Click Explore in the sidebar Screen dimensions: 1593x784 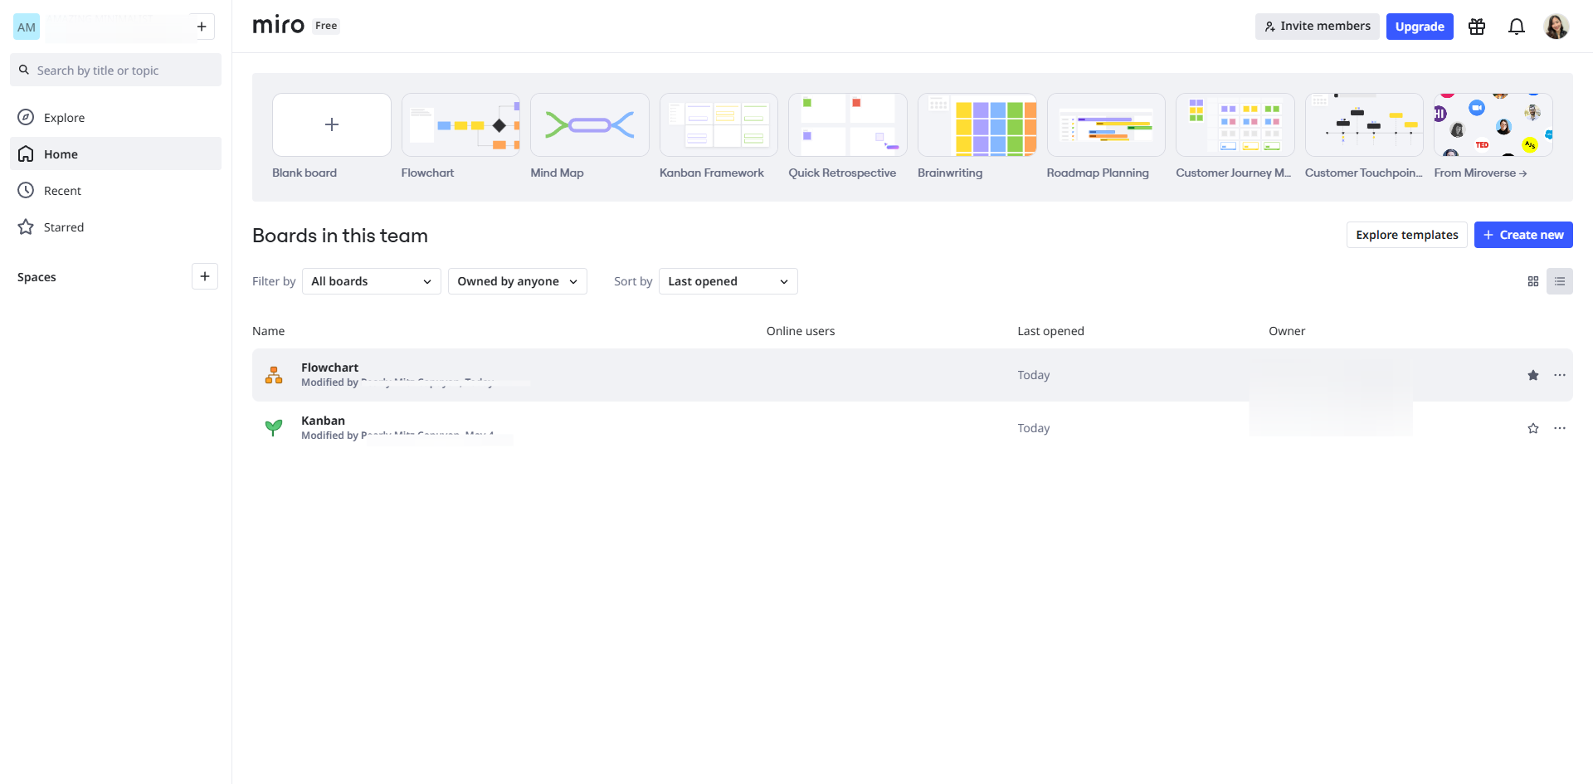pos(115,117)
